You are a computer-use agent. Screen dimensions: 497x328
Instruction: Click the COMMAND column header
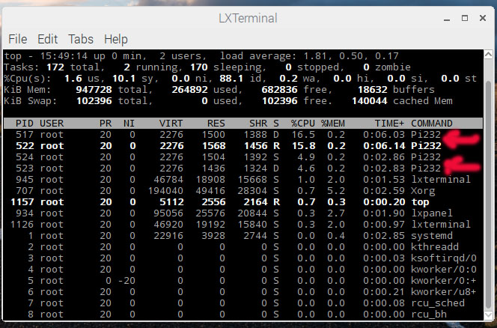pyautogui.click(x=431, y=123)
